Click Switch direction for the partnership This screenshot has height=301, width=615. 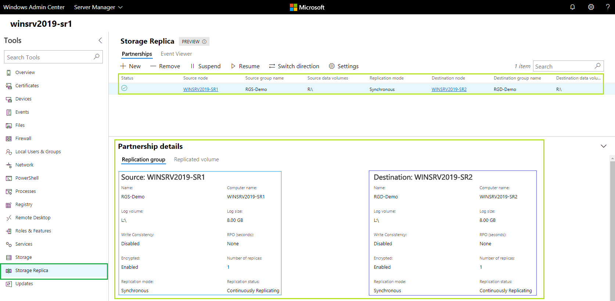click(294, 66)
